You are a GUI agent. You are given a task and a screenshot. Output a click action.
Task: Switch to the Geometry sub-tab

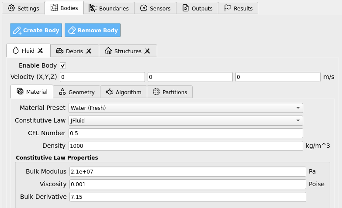click(x=77, y=92)
